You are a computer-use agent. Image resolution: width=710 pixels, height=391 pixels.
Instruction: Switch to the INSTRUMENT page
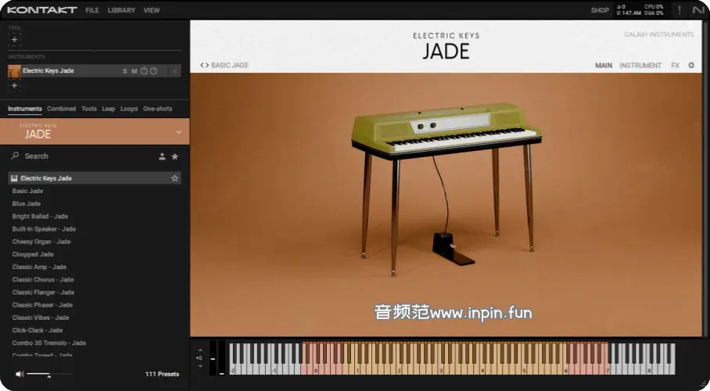coord(640,65)
